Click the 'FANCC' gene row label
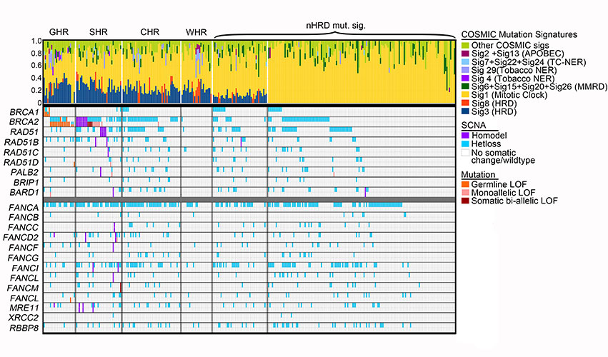This screenshot has height=357, width=608. click(x=24, y=228)
